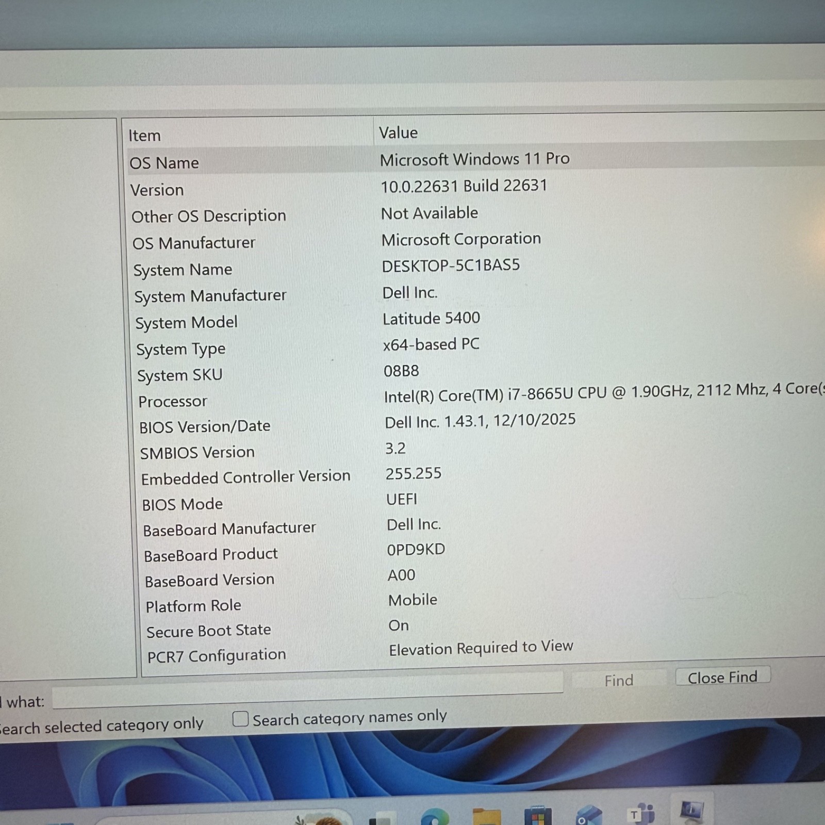
Task: Open File Explorer from the taskbar
Action: [x=486, y=816]
